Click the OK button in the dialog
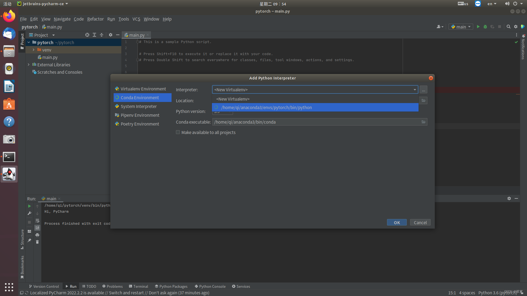The image size is (527, 296). click(397, 223)
